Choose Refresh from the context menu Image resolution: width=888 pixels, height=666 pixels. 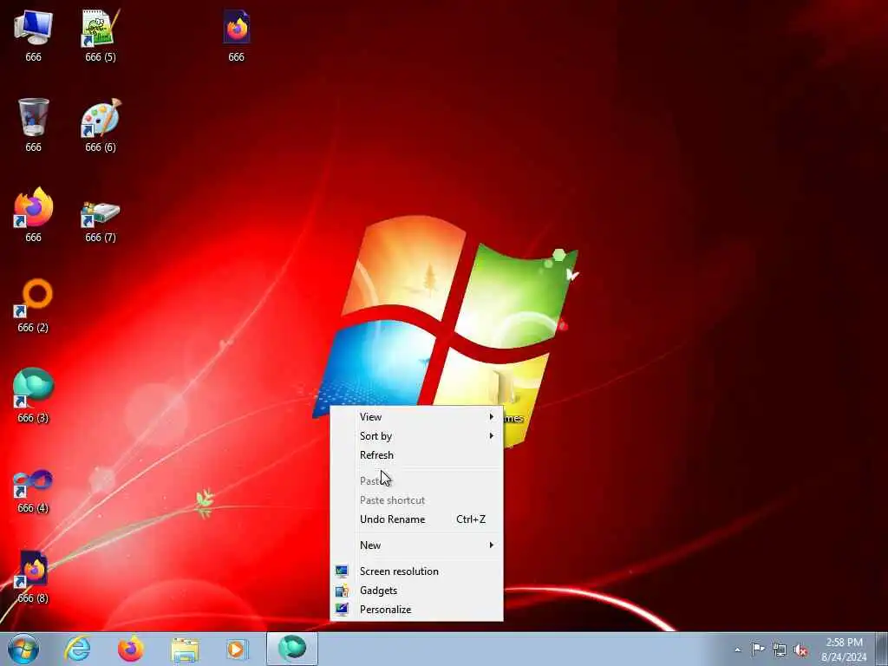tap(417, 454)
